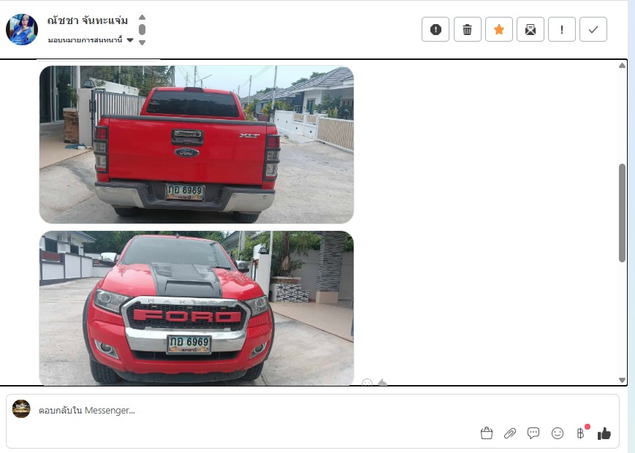Attach a file with paperclip icon
Viewport: 635px width, 453px height.
click(x=510, y=433)
